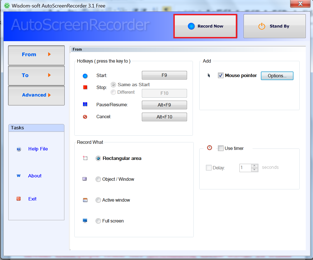Select the Different stop-key radio option
Screen dimensions: 313x260
113,92
